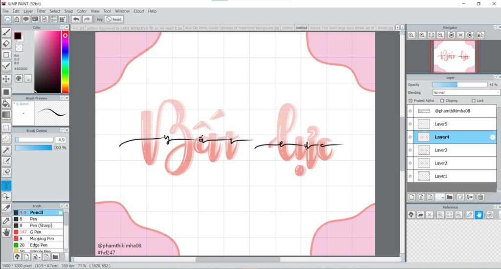Click the canvas horizontal scrollbar
The image size is (501, 269).
pyautogui.click(x=238, y=259)
